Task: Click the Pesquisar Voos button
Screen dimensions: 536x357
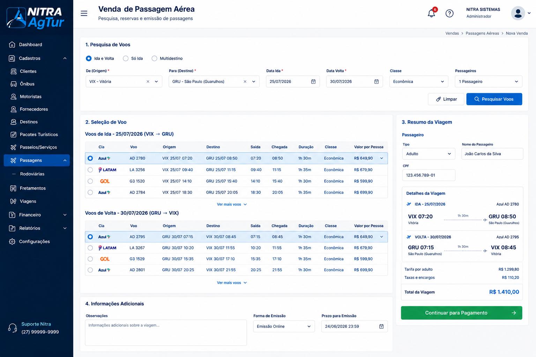Action: point(494,99)
